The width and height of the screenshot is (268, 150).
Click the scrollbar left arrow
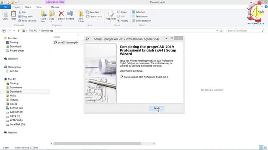(52, 144)
